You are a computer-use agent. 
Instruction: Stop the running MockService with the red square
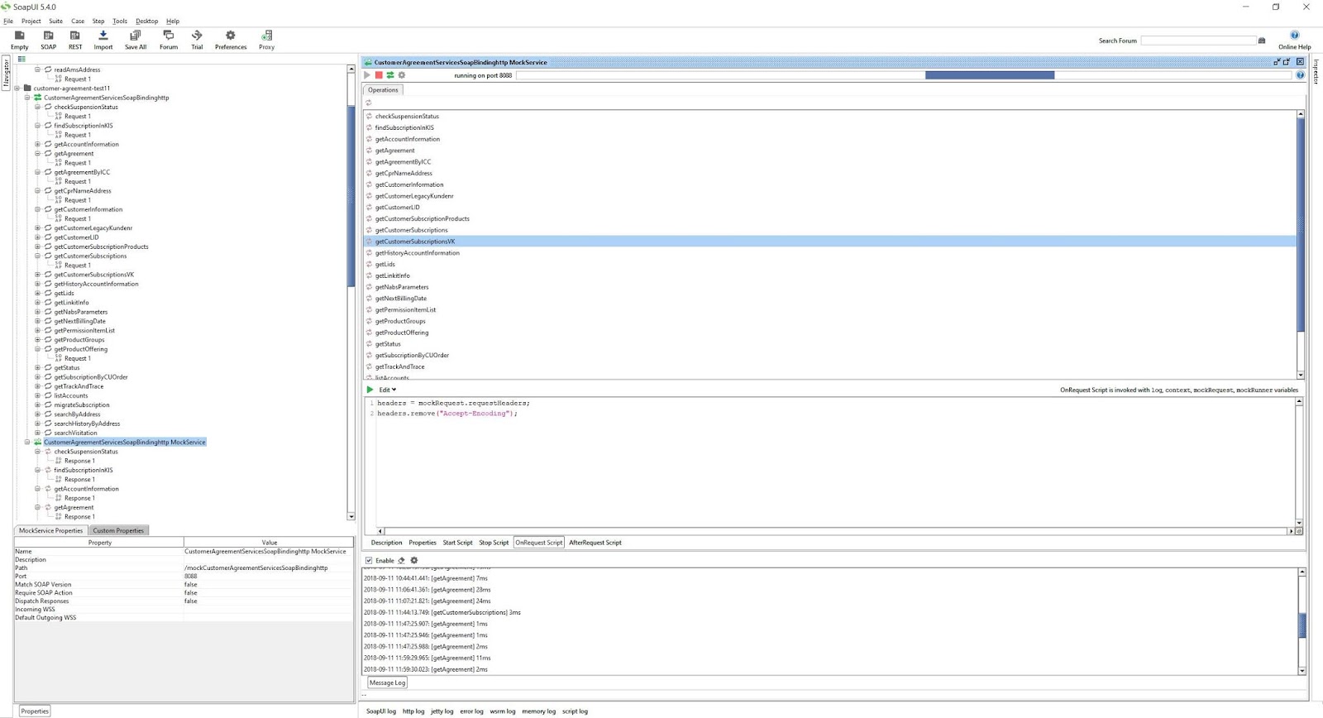tap(379, 75)
